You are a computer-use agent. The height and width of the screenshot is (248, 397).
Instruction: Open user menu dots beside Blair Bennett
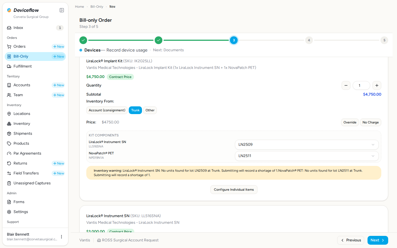click(61, 237)
